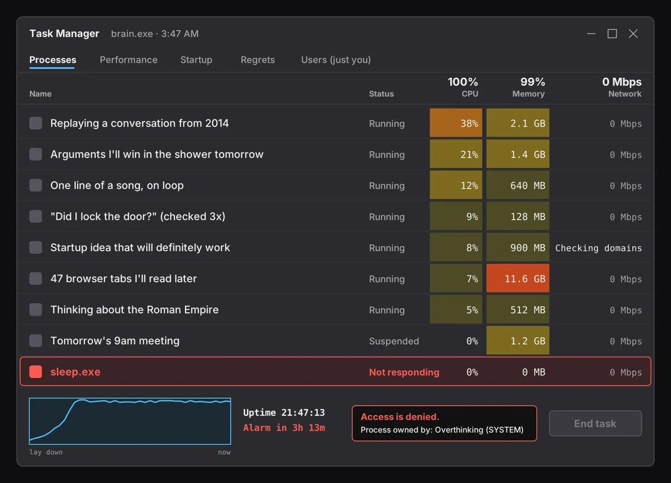Check the 47 browser tabs row checkbox
Viewport: 671px width, 483px height.
click(x=36, y=279)
